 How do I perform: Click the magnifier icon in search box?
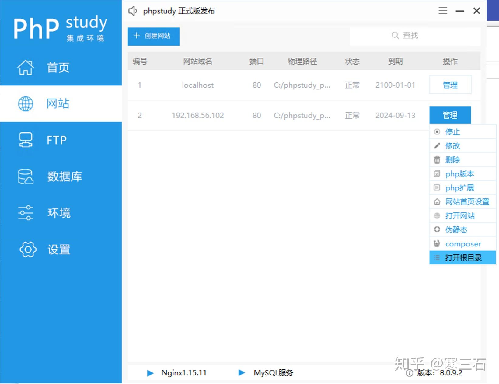click(x=395, y=35)
